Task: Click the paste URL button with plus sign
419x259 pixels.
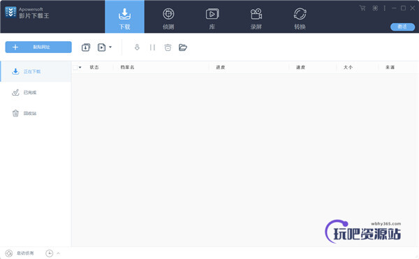Action: (38, 47)
